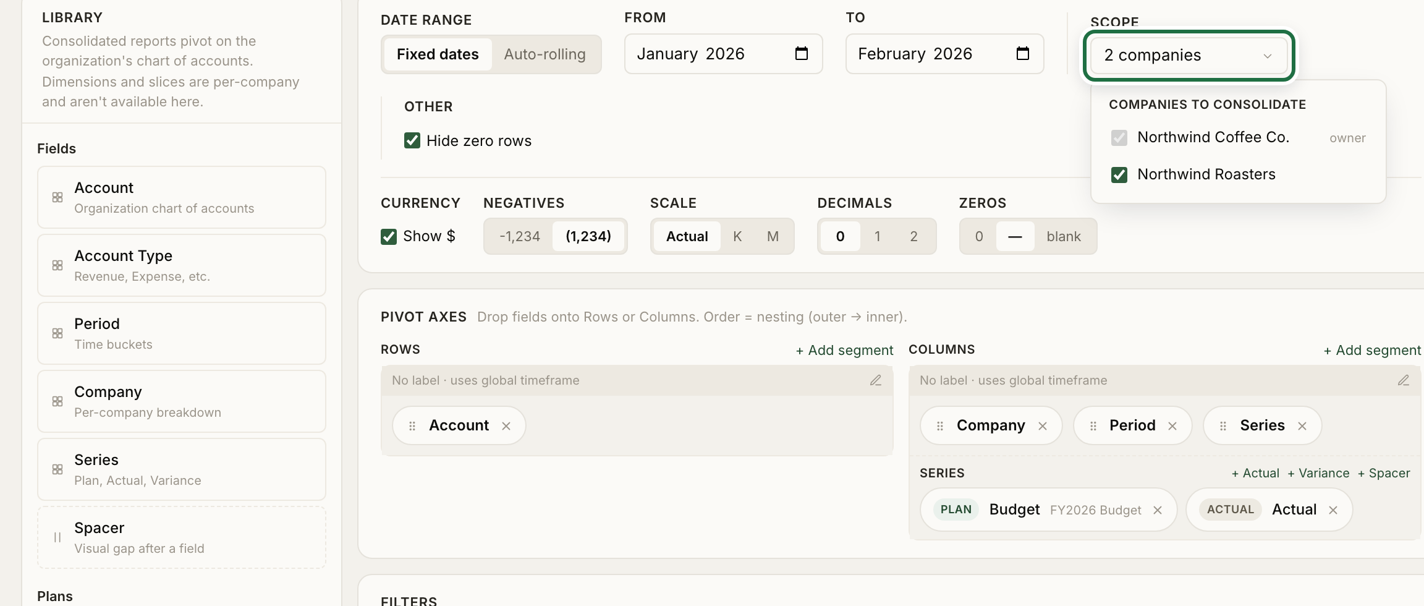The width and height of the screenshot is (1424, 606).
Task: Click the Budget FY2026 Budget plan chip
Action: (1048, 510)
